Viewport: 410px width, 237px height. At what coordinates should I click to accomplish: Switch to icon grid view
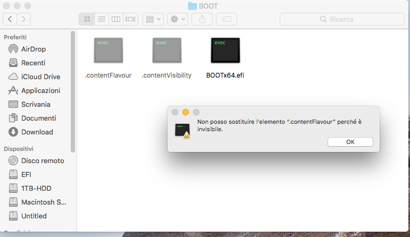pos(87,19)
